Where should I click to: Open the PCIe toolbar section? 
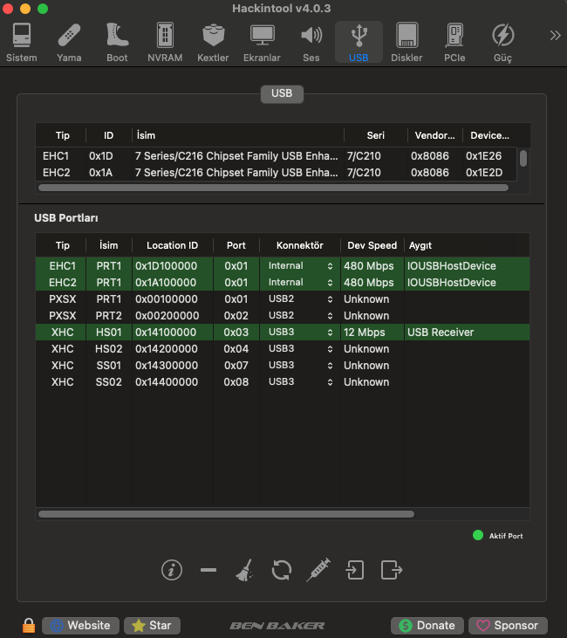(454, 42)
